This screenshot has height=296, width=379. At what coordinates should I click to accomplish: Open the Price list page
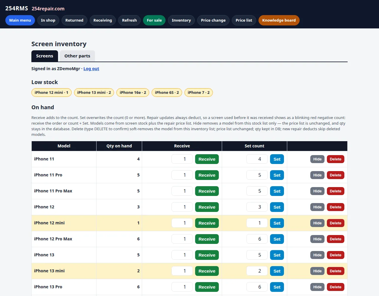(244, 20)
